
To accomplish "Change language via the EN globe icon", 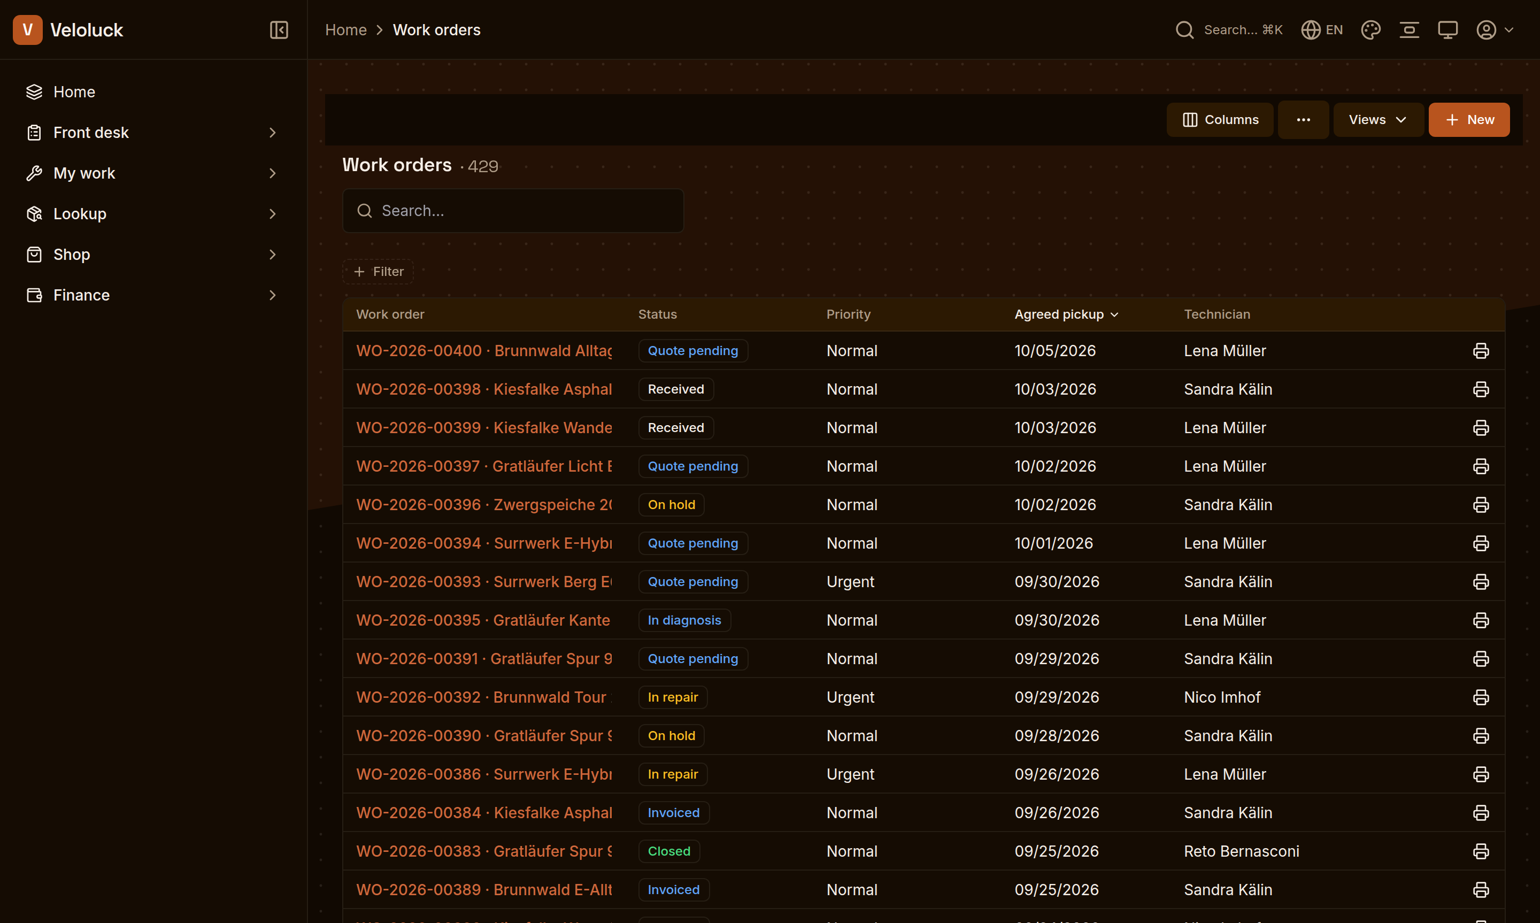I will coord(1322,30).
